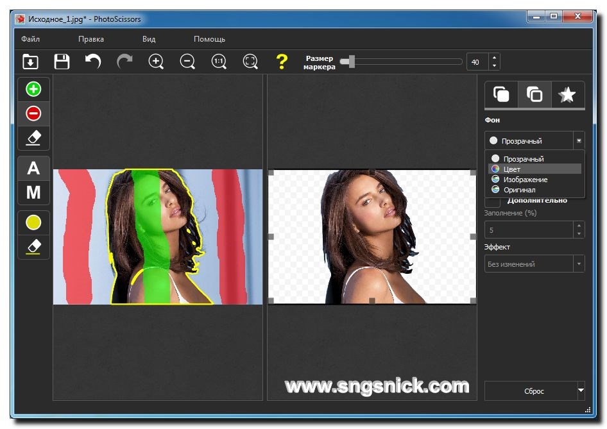Click the Save floppy disk icon
Screen dimensions: 607x429
pos(62,62)
